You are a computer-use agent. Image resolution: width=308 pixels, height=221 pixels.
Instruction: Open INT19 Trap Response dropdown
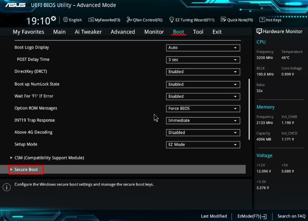203,121
